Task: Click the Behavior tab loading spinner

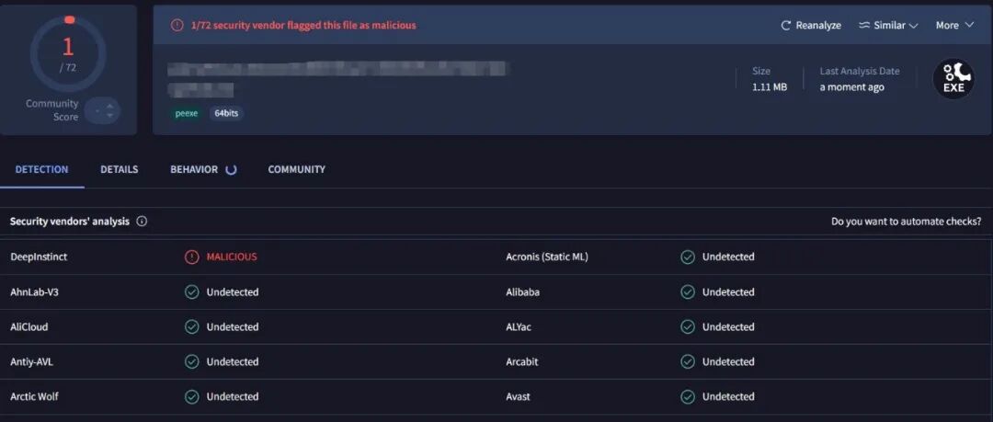Action: coord(231,169)
